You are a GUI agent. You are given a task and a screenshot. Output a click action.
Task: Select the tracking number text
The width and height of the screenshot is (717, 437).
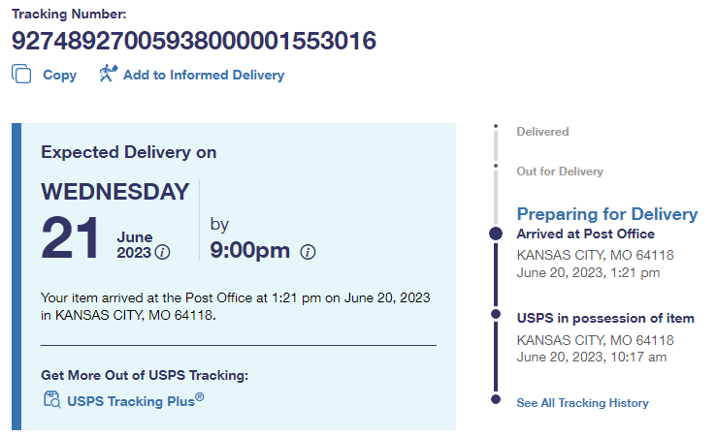click(194, 41)
